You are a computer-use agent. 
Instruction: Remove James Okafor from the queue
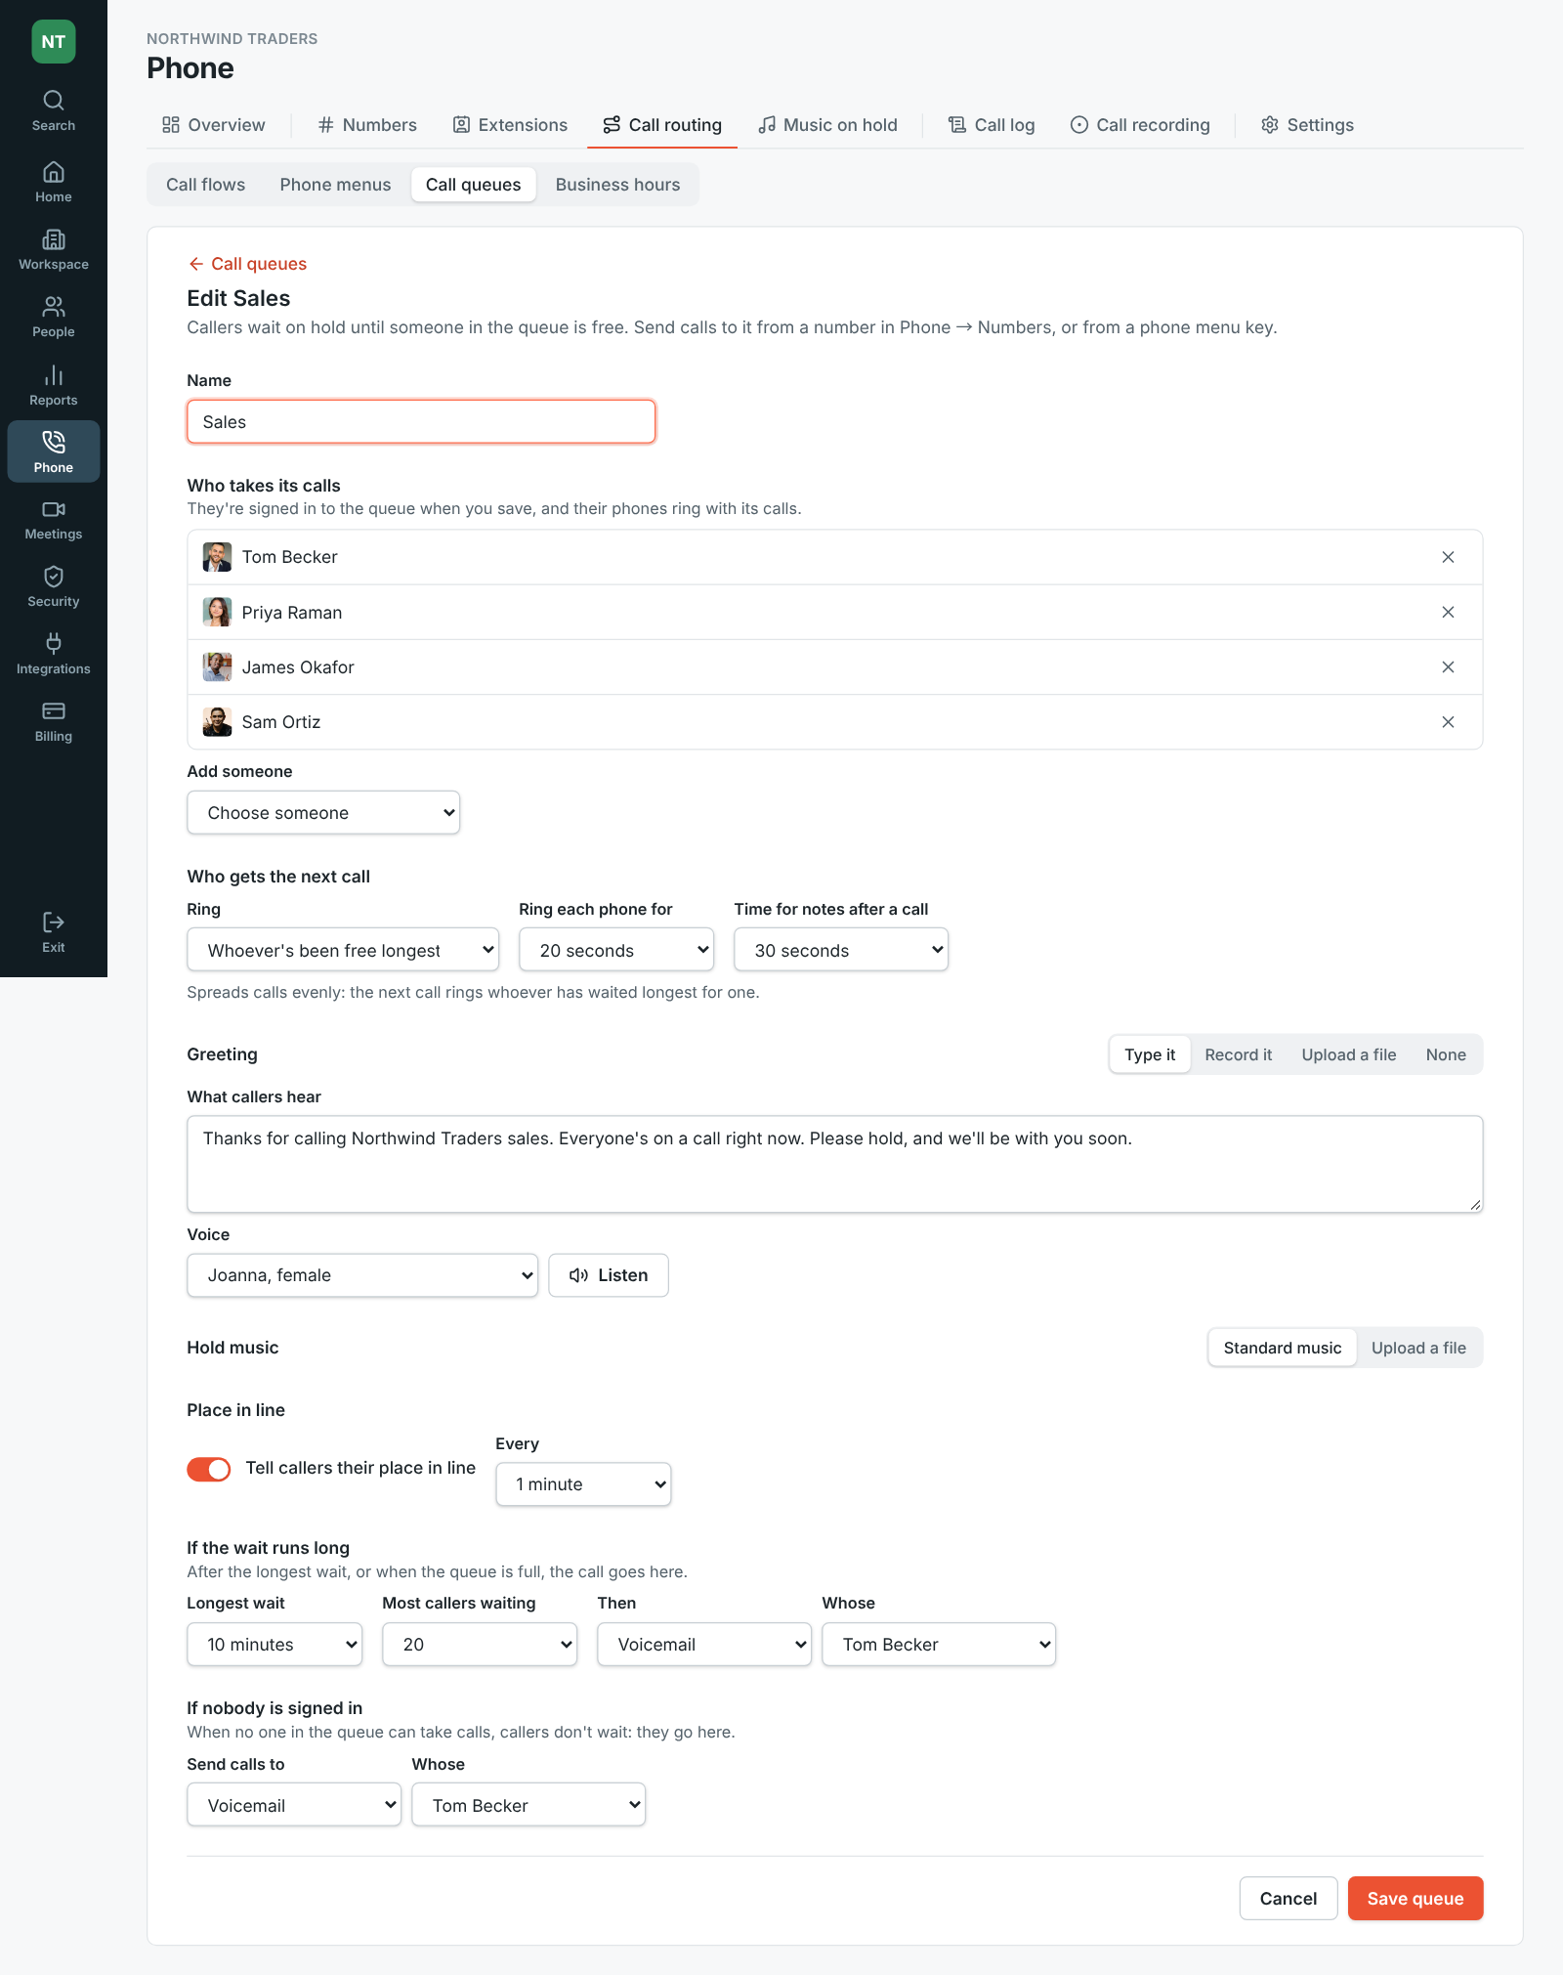[1448, 667]
